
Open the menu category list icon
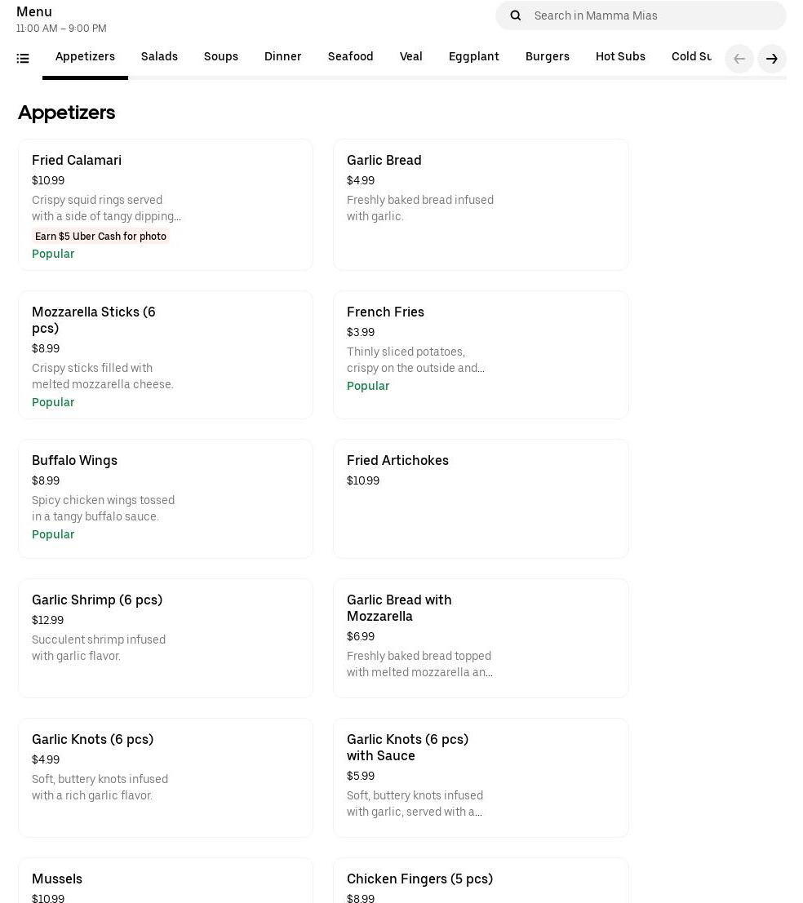click(x=23, y=59)
